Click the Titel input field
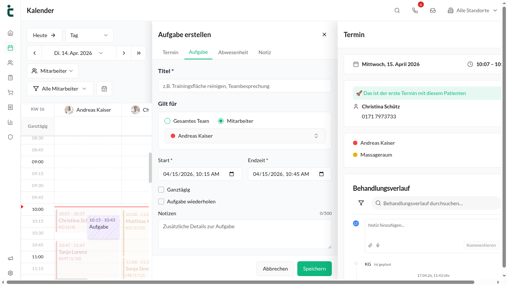The height and width of the screenshot is (285, 507). [245, 86]
